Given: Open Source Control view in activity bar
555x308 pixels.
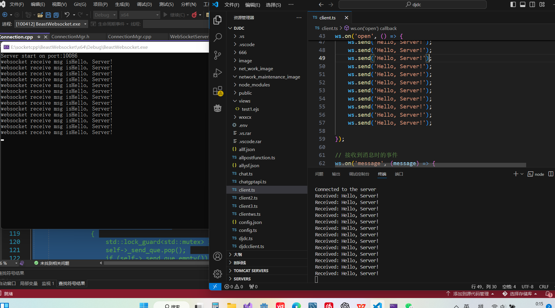Looking at the screenshot, I should (x=218, y=55).
